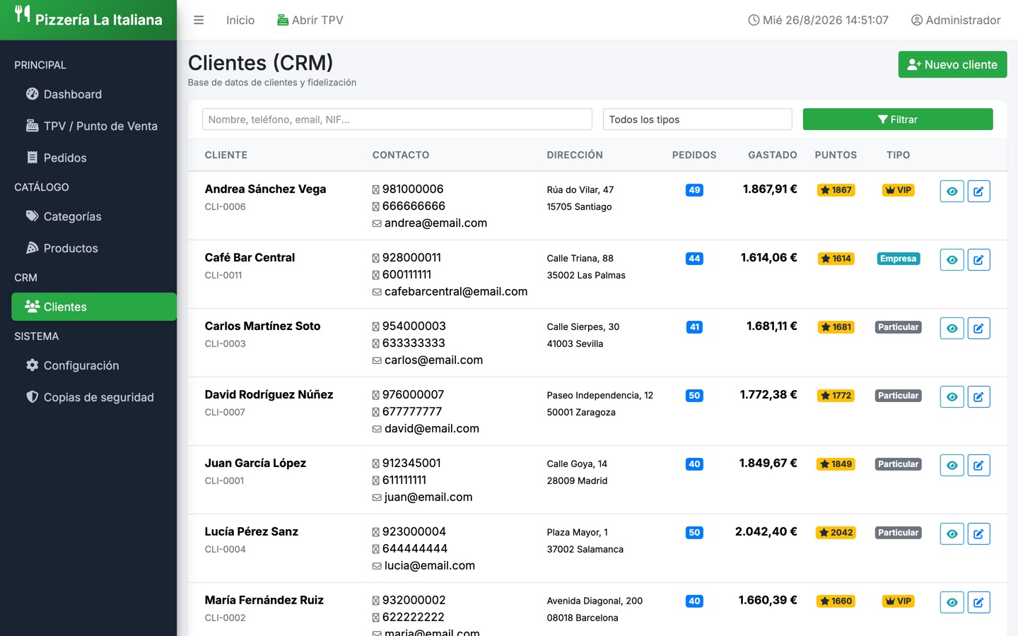1018x636 pixels.
Task: Open the Todos los tipos dropdown
Action: [x=697, y=119]
